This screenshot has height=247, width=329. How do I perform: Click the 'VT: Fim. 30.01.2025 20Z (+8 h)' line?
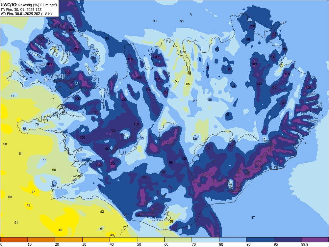26,14
